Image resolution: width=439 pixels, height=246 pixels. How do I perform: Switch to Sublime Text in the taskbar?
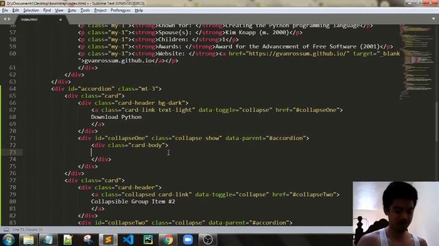pos(108,240)
